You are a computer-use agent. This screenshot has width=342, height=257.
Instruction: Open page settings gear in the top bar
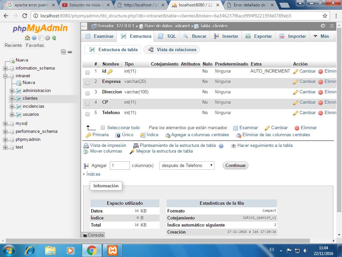pos(323,26)
